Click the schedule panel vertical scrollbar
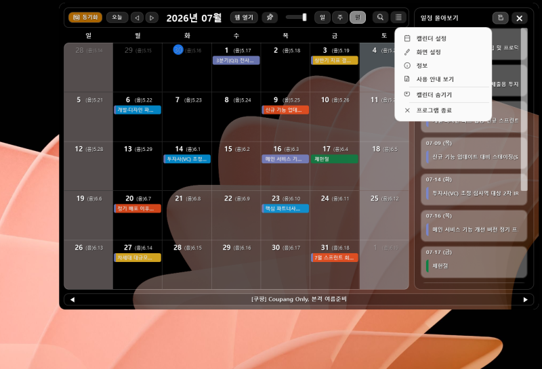Screen dimensions: 542x369 pos(524,109)
